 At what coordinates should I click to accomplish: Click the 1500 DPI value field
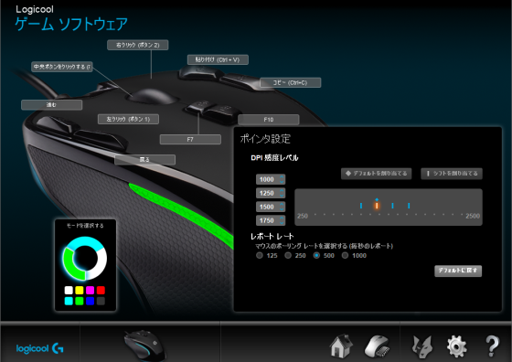pos(267,207)
